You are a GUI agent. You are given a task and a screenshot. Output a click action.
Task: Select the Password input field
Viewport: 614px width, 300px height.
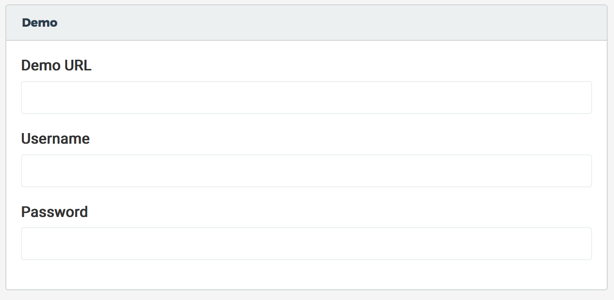tap(307, 244)
